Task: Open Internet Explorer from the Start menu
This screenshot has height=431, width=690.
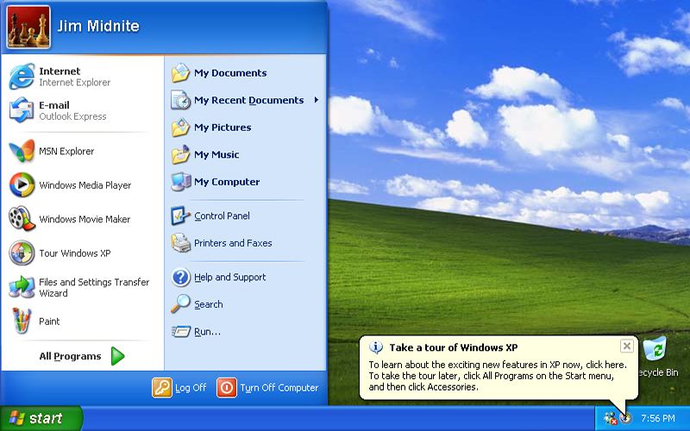Action: (73, 77)
